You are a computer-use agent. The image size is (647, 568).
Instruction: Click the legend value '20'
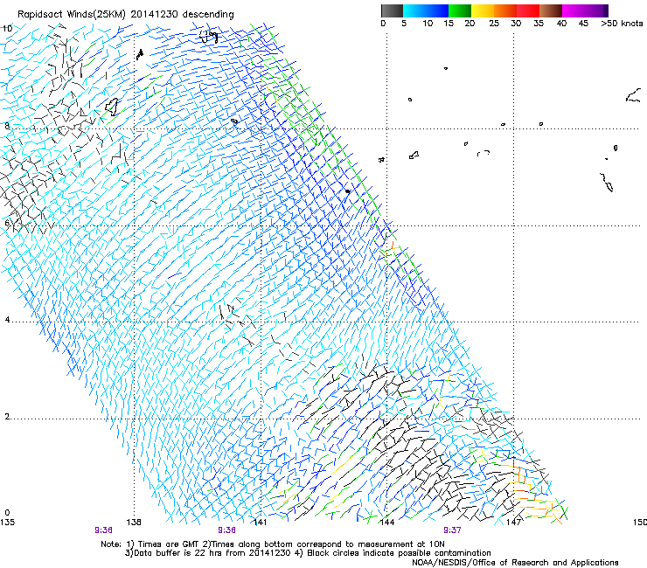click(470, 24)
